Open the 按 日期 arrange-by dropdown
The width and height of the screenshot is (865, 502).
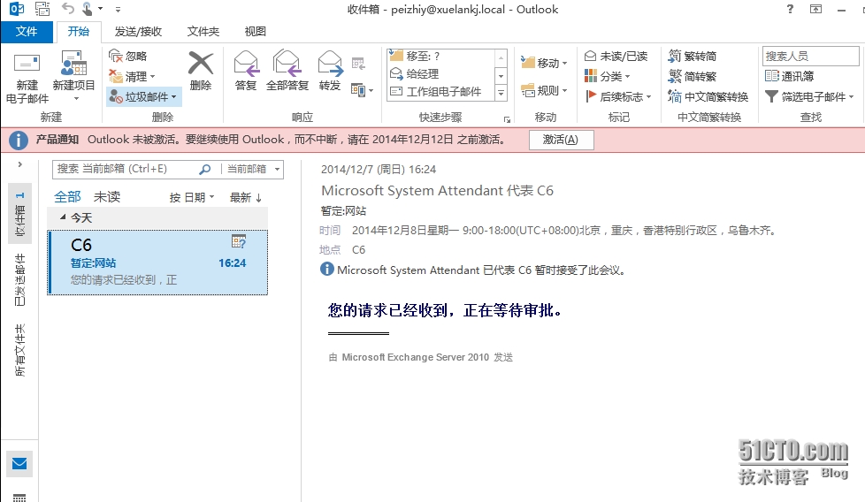pyautogui.click(x=191, y=197)
